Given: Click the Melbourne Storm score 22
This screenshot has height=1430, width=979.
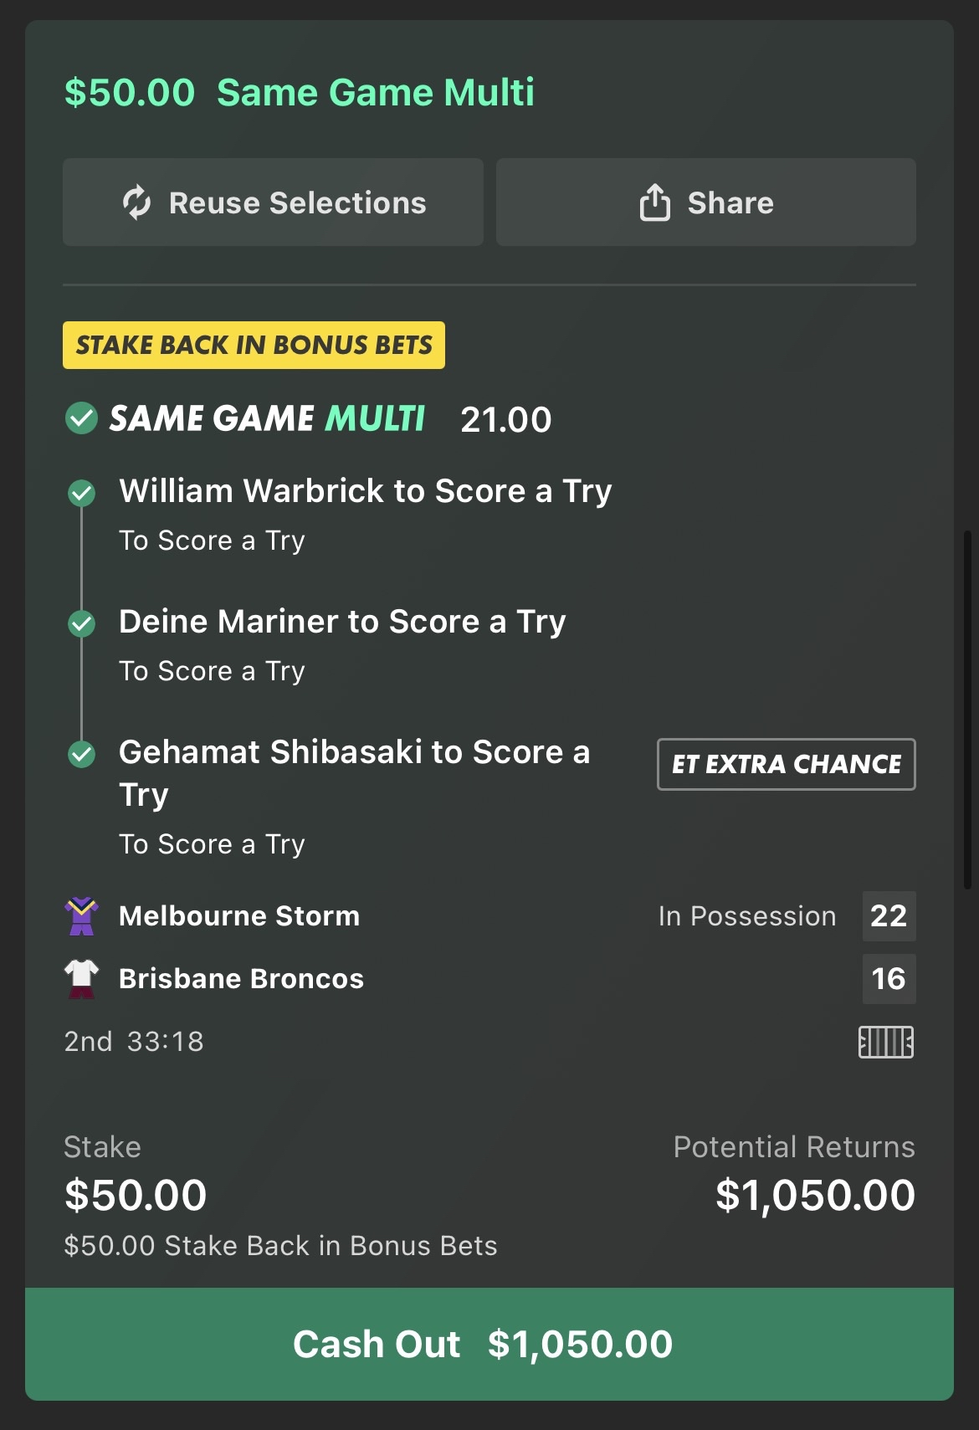Looking at the screenshot, I should pos(889,916).
